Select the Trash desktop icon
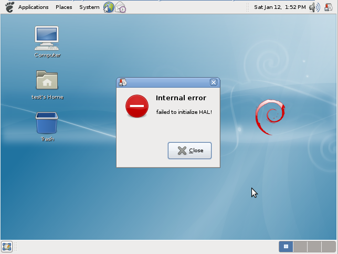 pyautogui.click(x=47, y=127)
